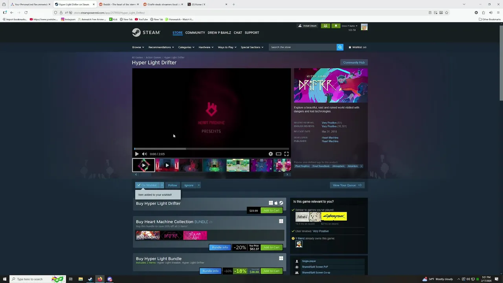Open video settings gear

pos(271,154)
